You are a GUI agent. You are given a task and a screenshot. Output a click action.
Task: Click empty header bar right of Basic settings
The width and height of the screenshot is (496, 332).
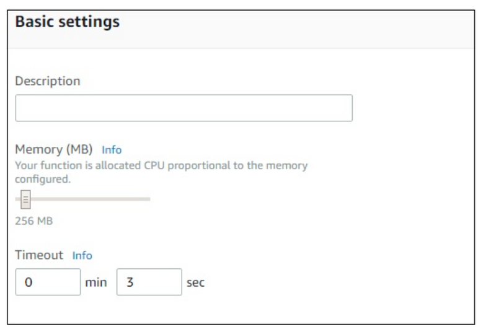pos(310,25)
